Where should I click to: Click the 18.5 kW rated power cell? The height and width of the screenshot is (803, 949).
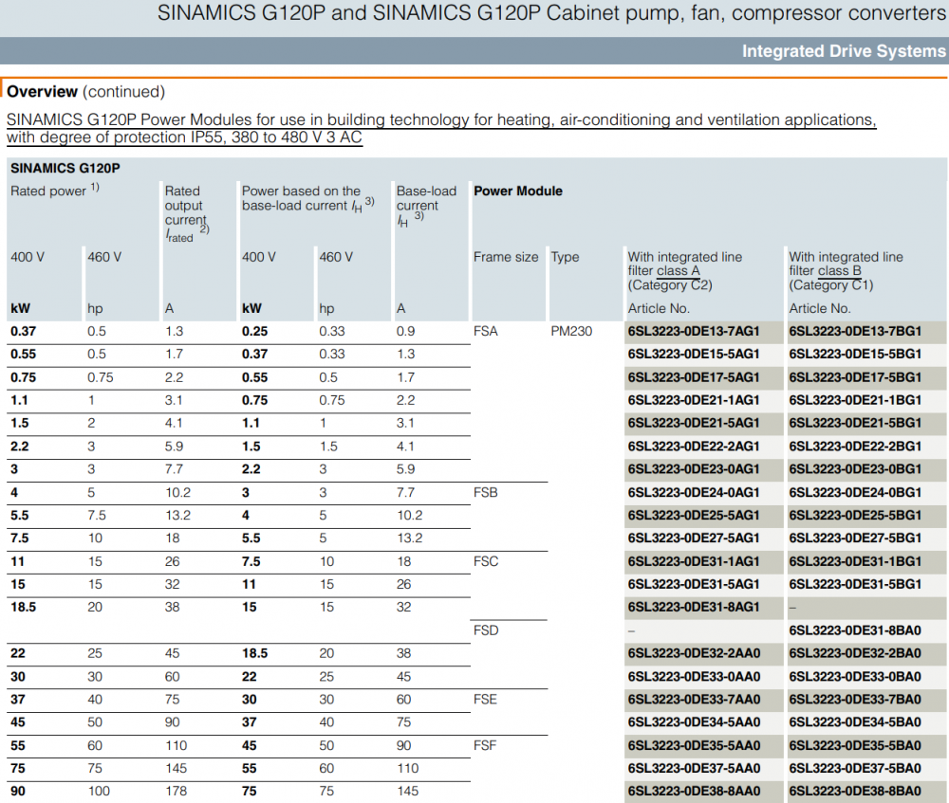23,607
